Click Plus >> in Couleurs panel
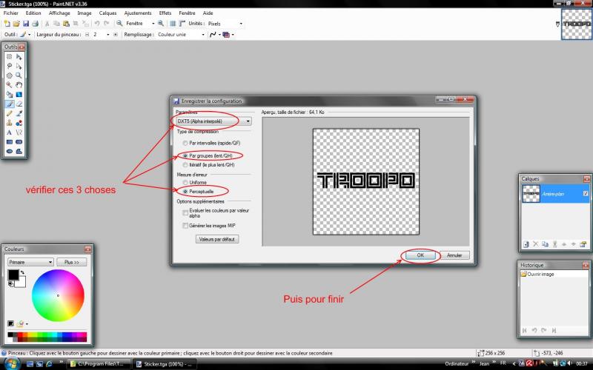This screenshot has height=370, width=593. point(71,262)
